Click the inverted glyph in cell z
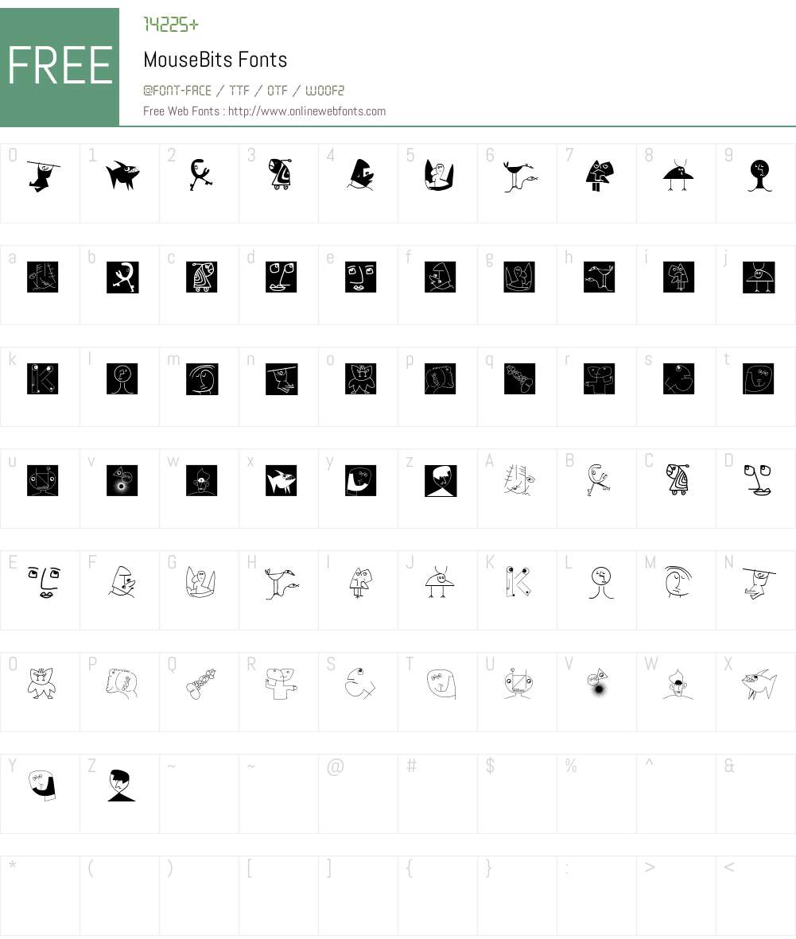Screen dimensions: 796x939 [x=441, y=480]
